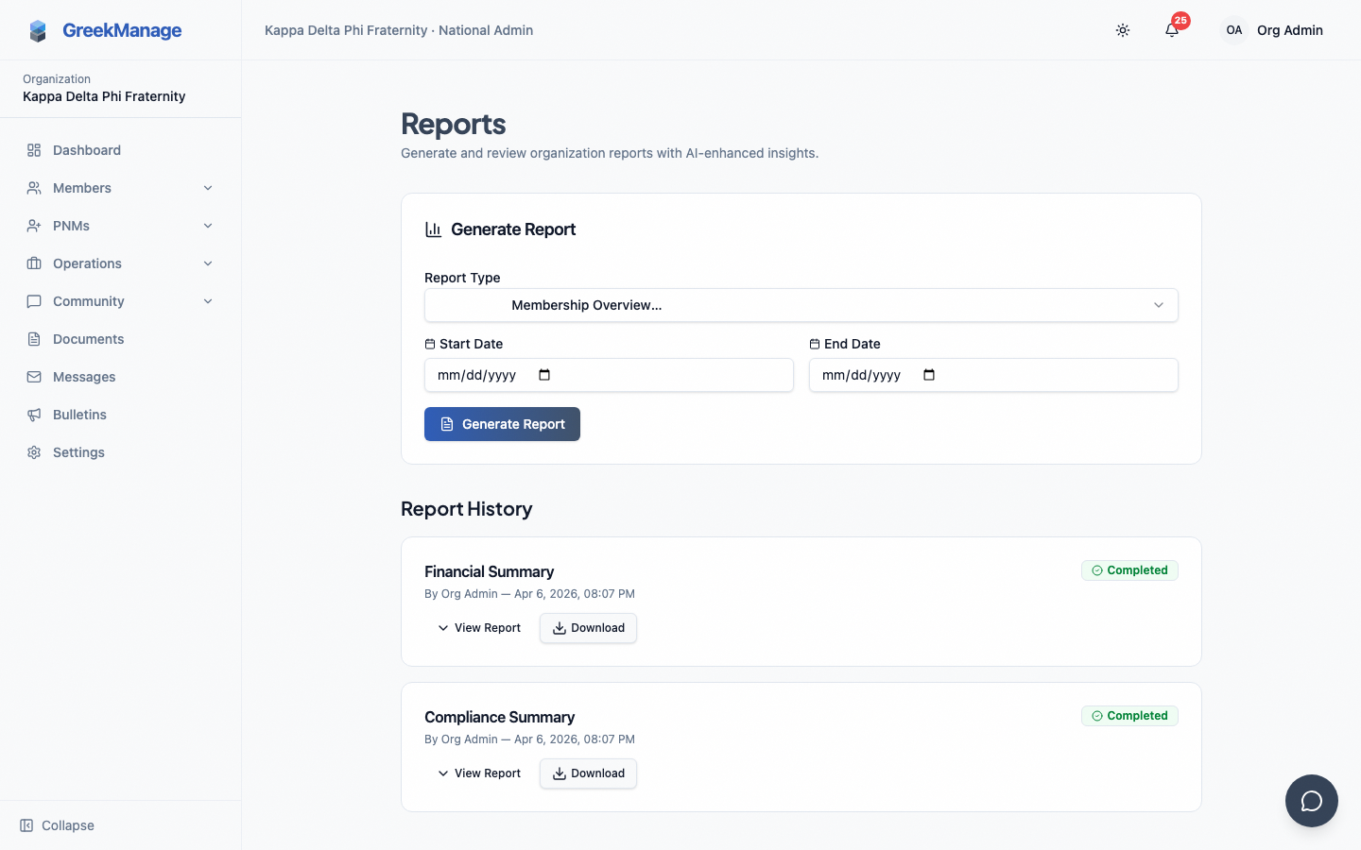This screenshot has height=850, width=1361.
Task: Go to Messages in the sidebar
Action: (121, 377)
